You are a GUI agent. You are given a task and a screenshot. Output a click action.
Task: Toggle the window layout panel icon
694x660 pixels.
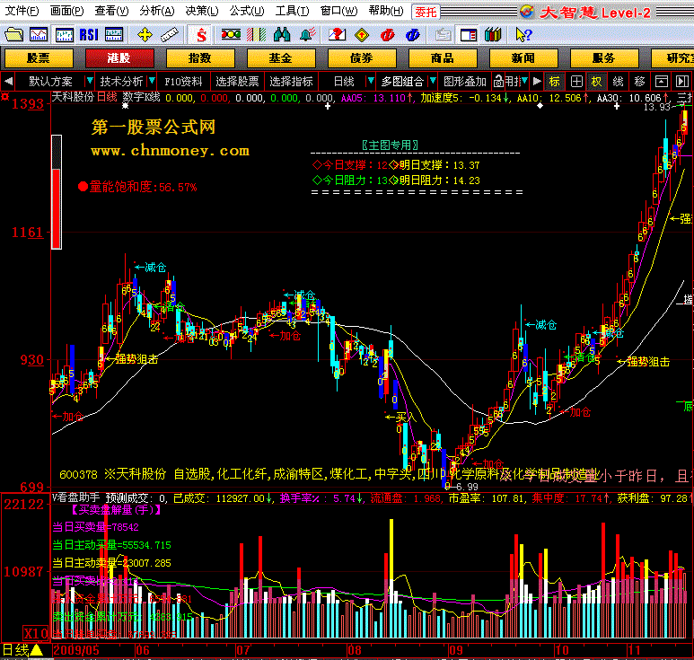point(469,34)
